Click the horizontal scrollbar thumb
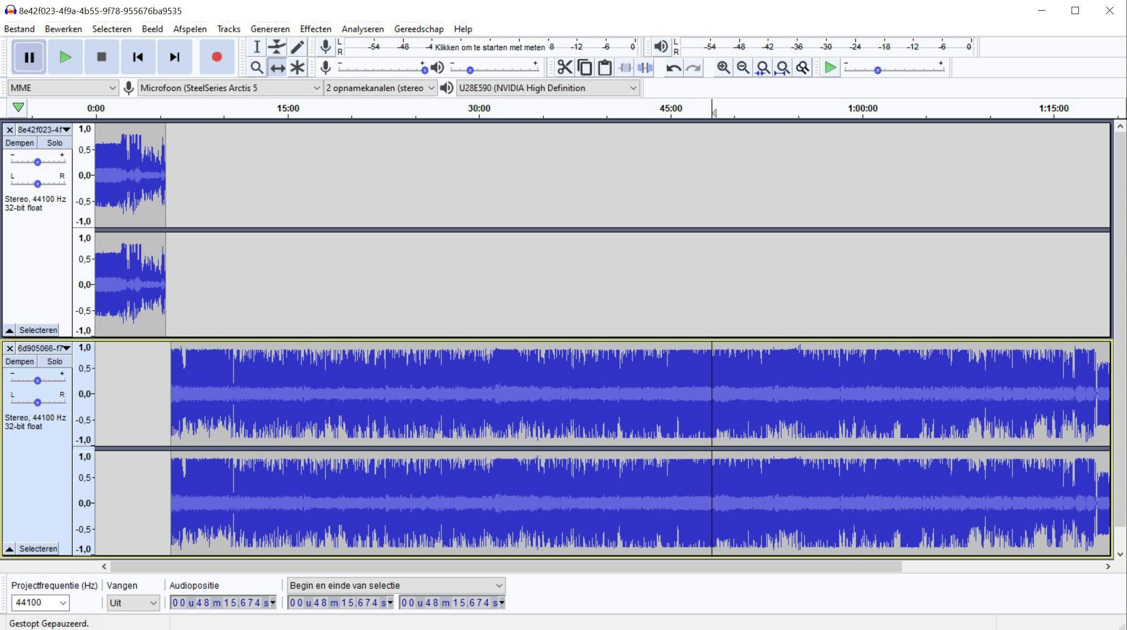The width and height of the screenshot is (1127, 630). [506, 566]
